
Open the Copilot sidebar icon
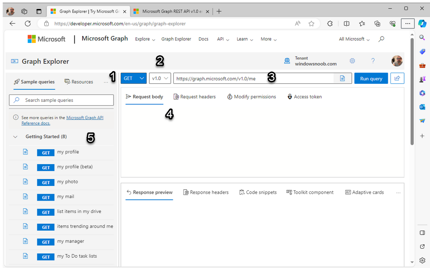(x=422, y=24)
